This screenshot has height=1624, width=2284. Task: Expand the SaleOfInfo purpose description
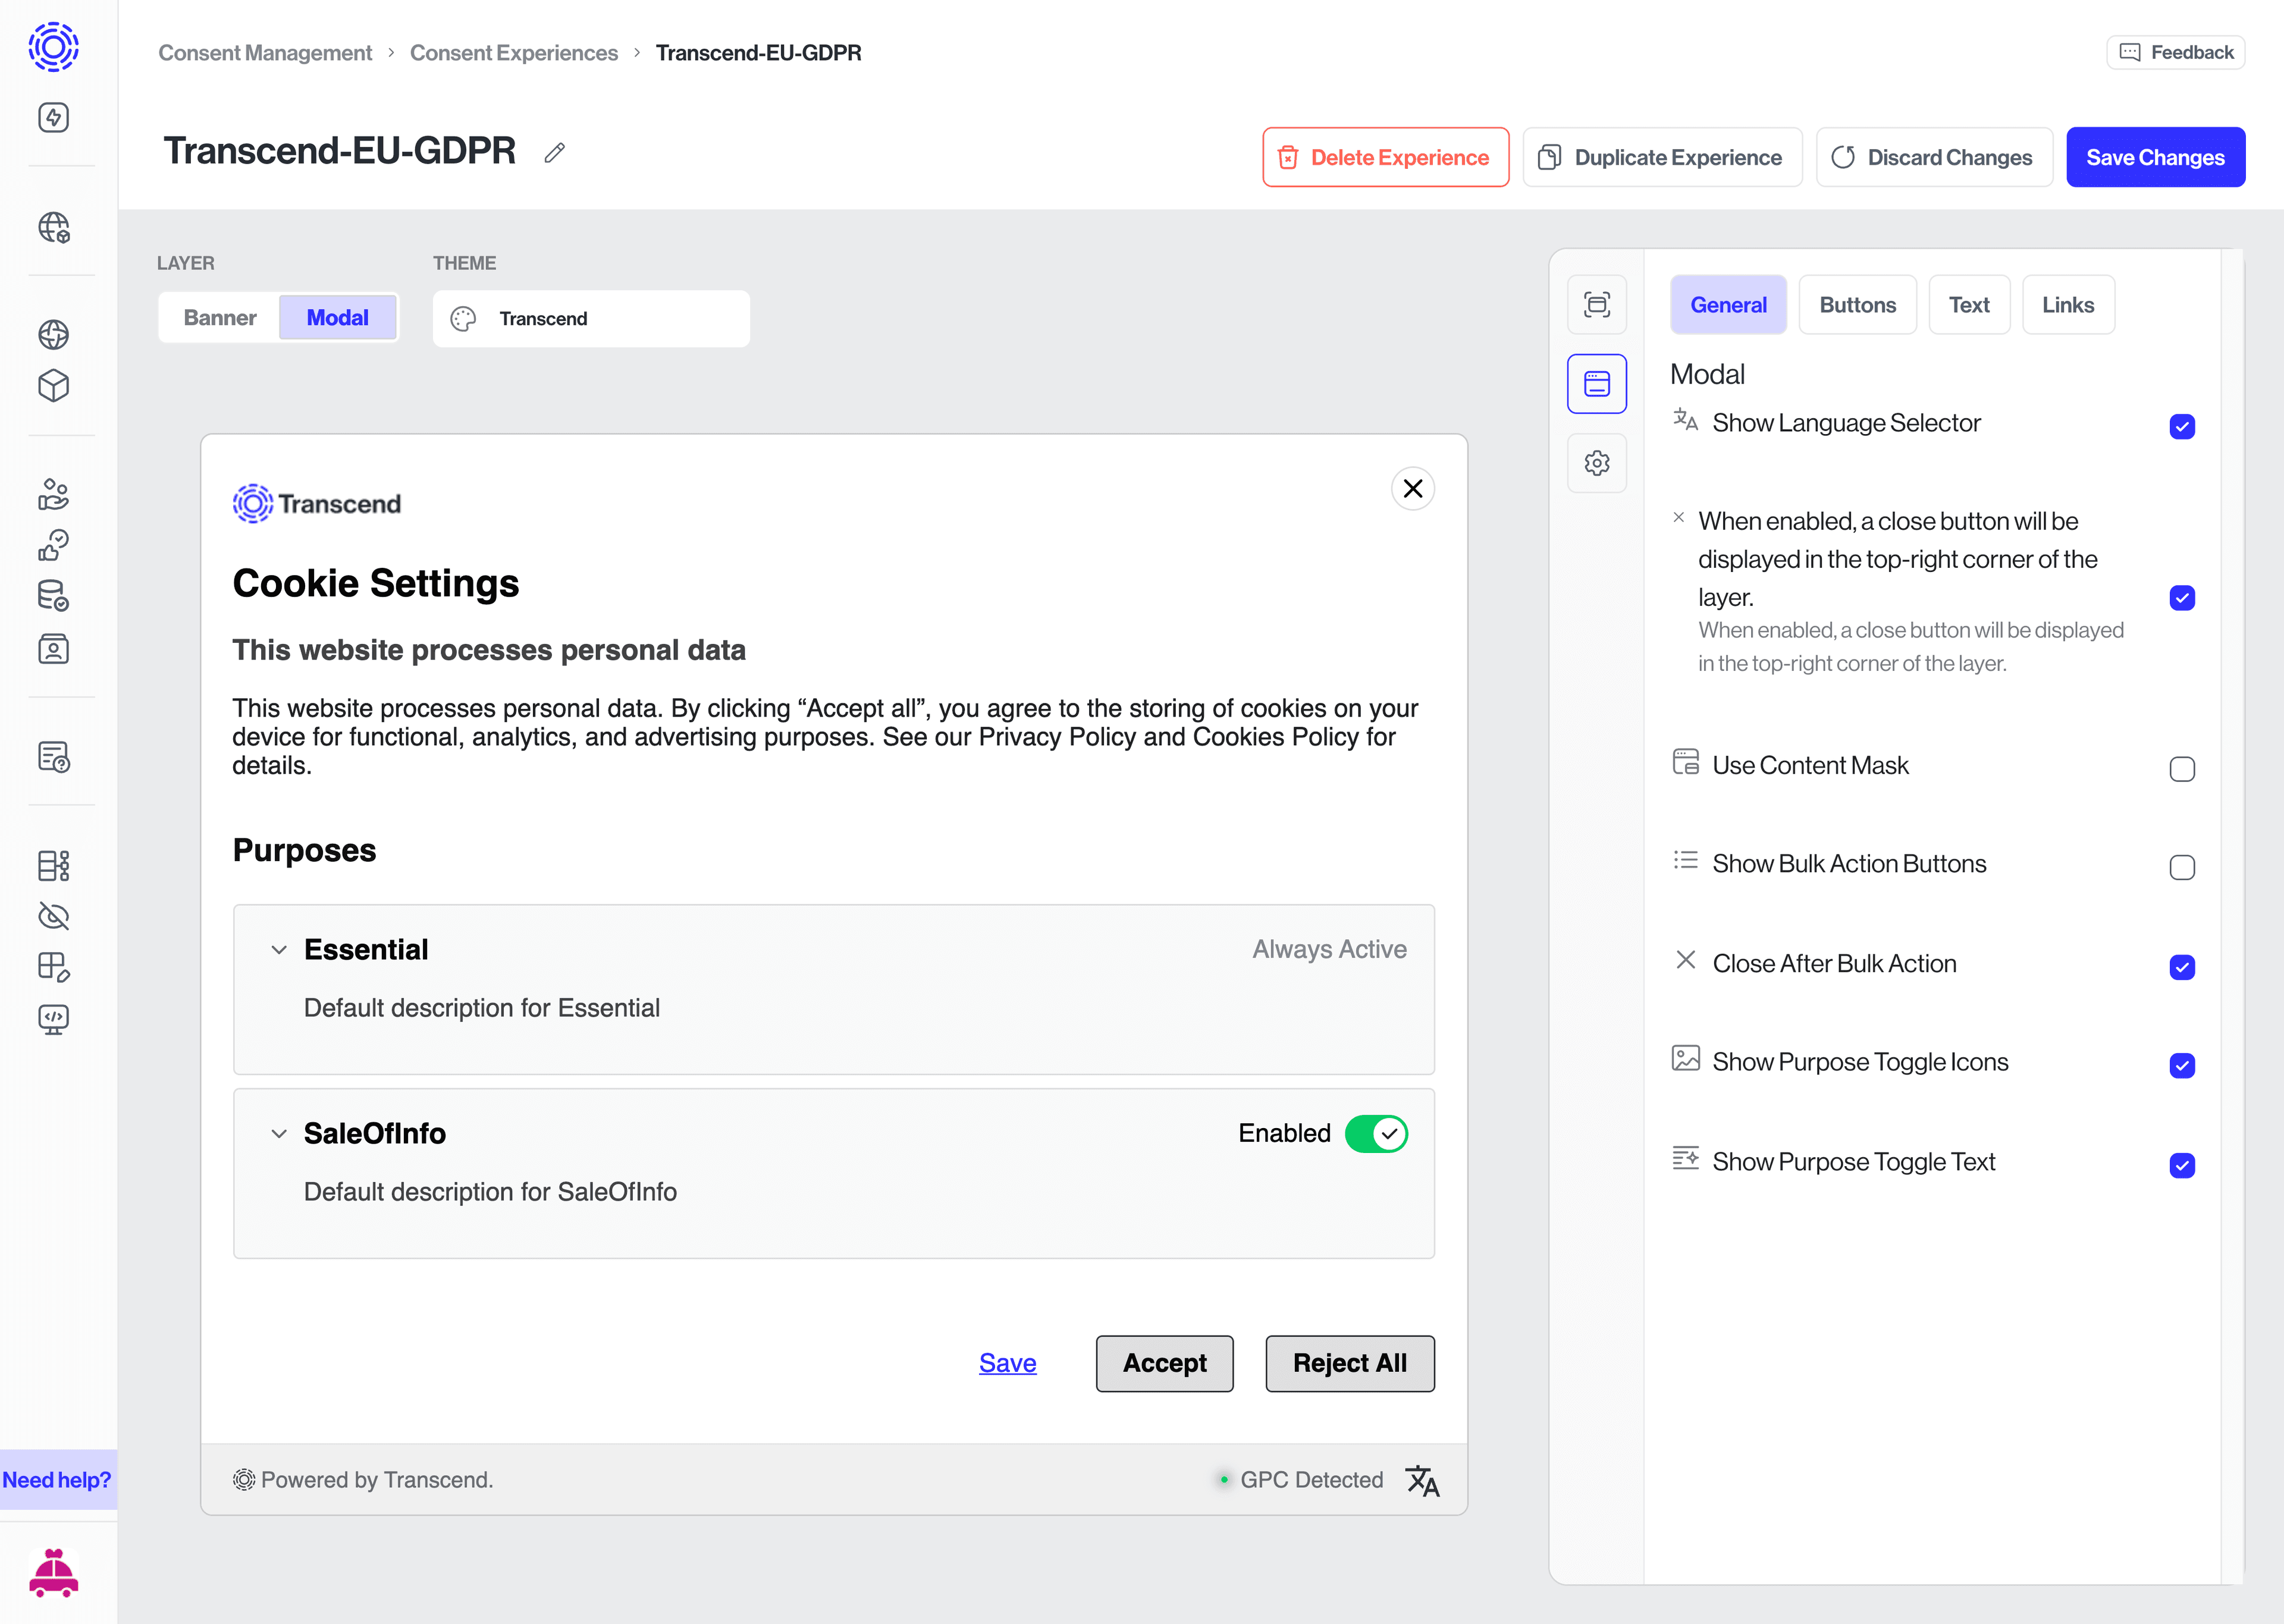pyautogui.click(x=279, y=1134)
